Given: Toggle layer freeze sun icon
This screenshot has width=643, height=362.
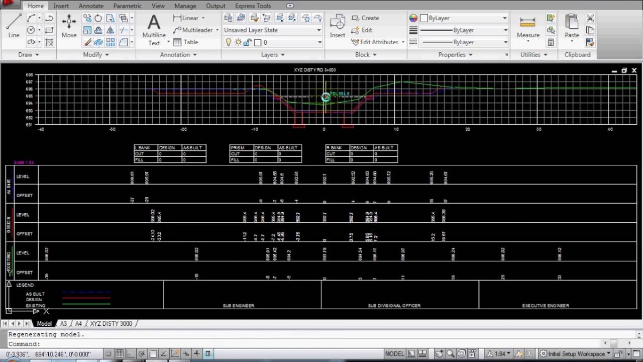Looking at the screenshot, I should (x=238, y=43).
